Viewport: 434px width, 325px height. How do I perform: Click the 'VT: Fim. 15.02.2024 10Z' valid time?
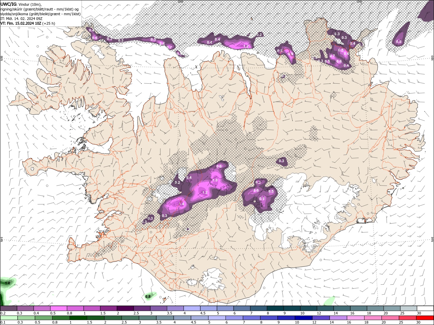(x=21, y=23)
